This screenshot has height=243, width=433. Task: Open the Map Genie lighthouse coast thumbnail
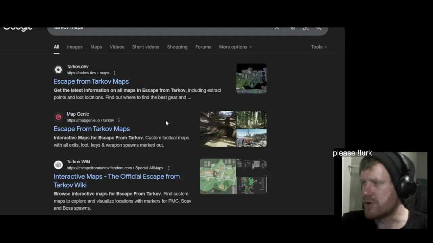252,138
